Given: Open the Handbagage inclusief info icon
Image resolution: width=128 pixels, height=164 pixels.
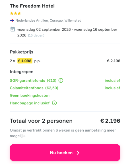Looking at the screenshot, I should 54,103.
